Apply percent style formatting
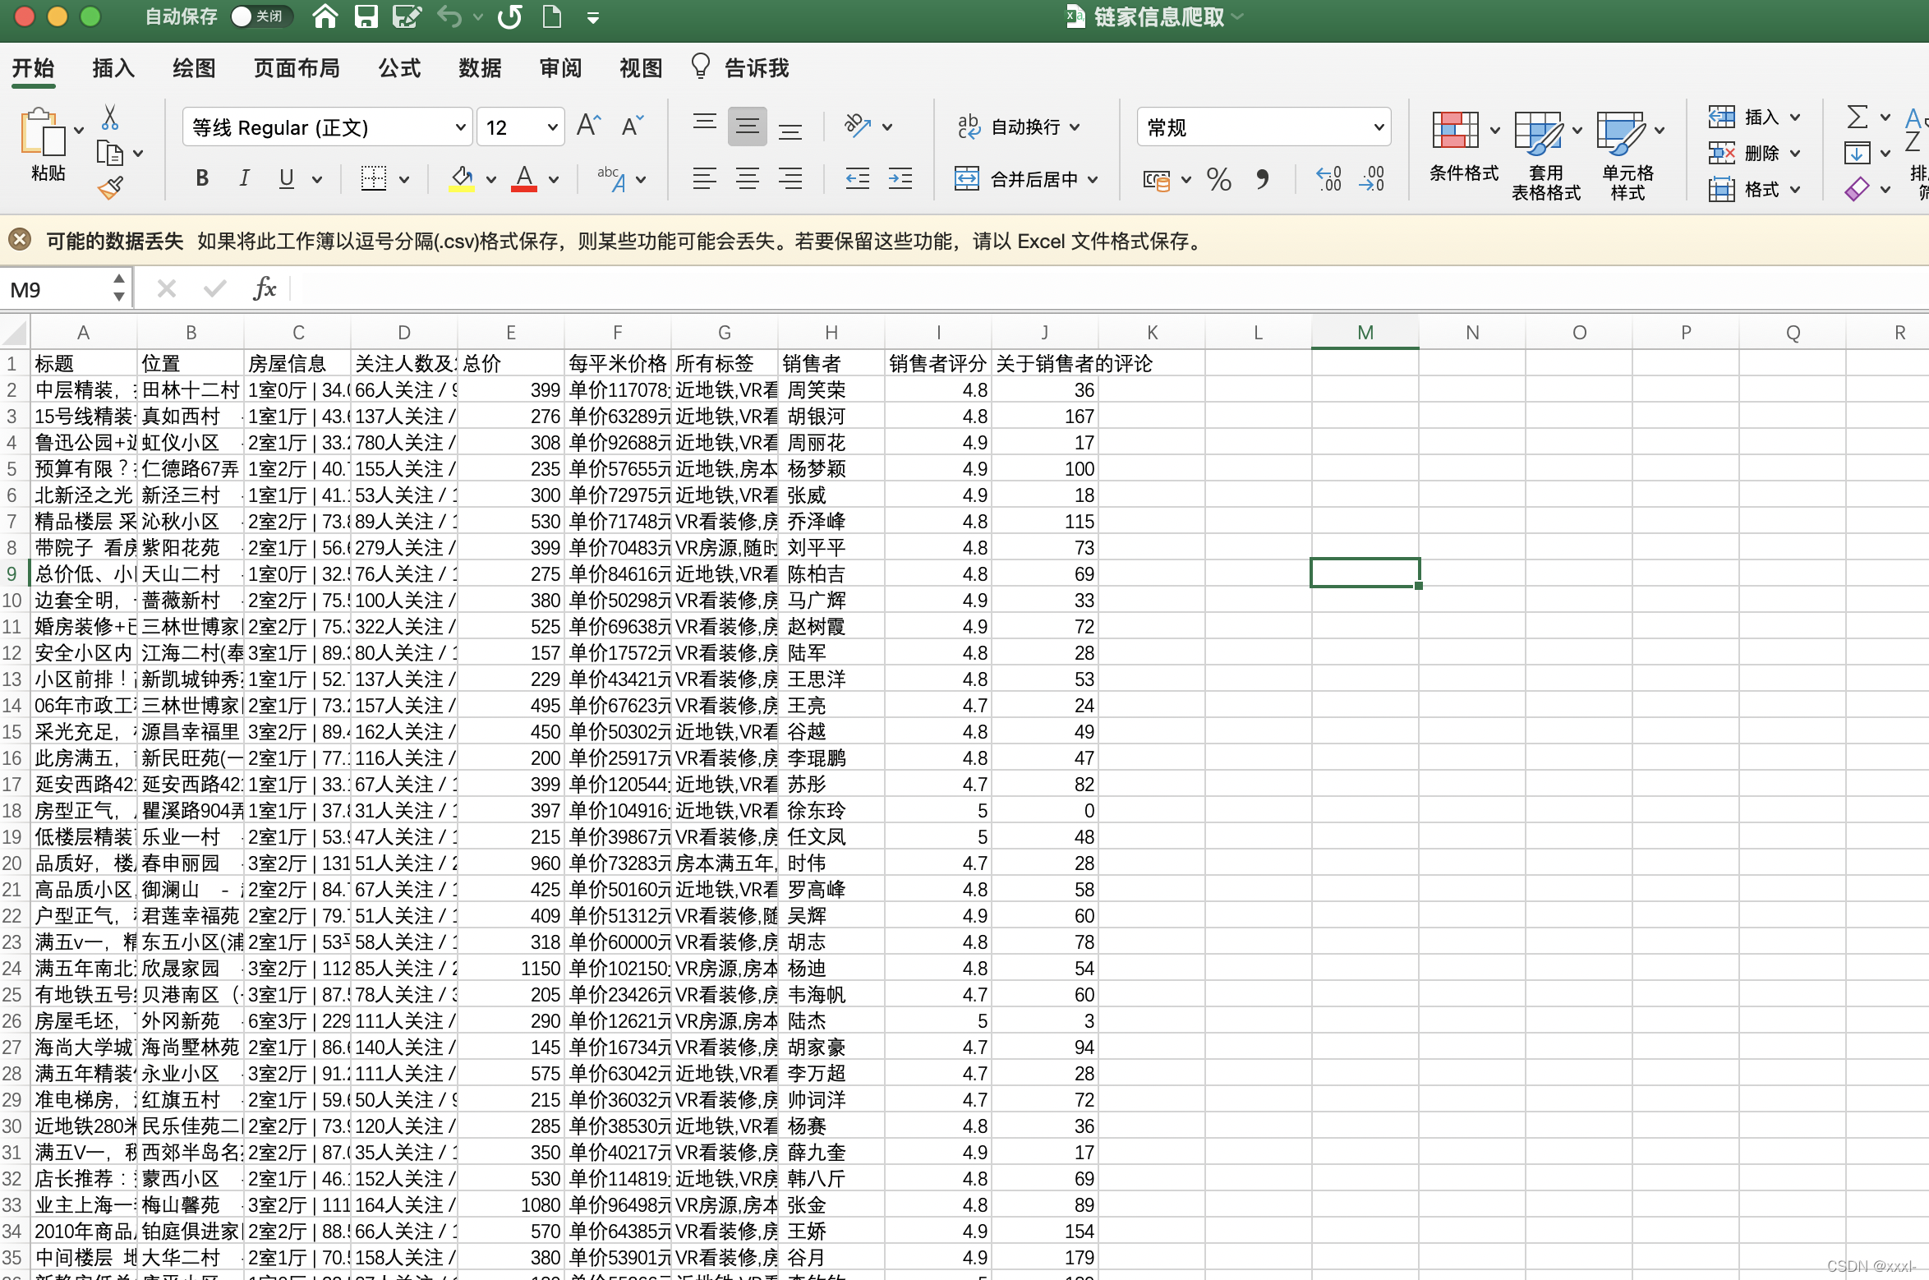 pos(1218,179)
